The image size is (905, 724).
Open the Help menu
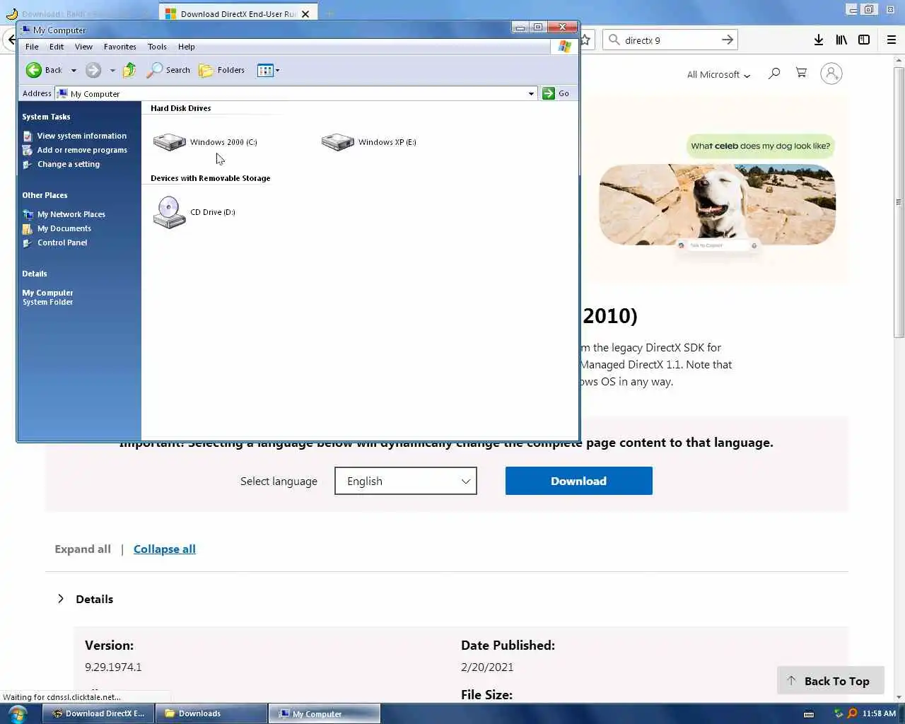point(186,47)
